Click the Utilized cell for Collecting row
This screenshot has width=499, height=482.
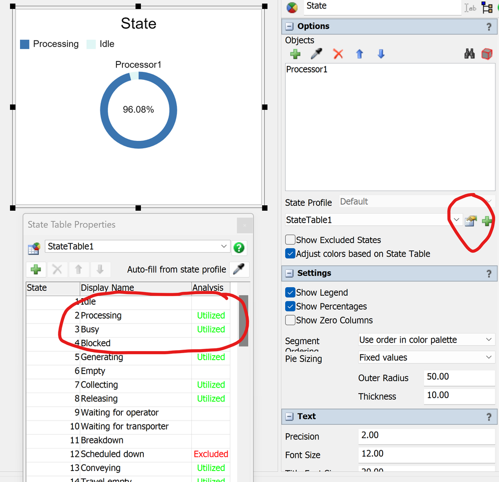(x=211, y=385)
